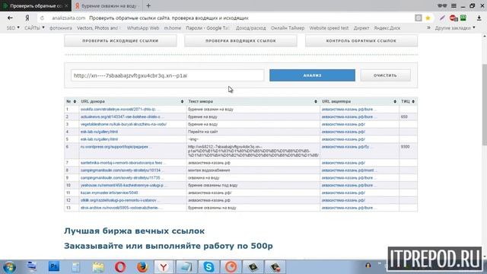Open the Директ bookmark
487x274 pixels.
point(361,28)
